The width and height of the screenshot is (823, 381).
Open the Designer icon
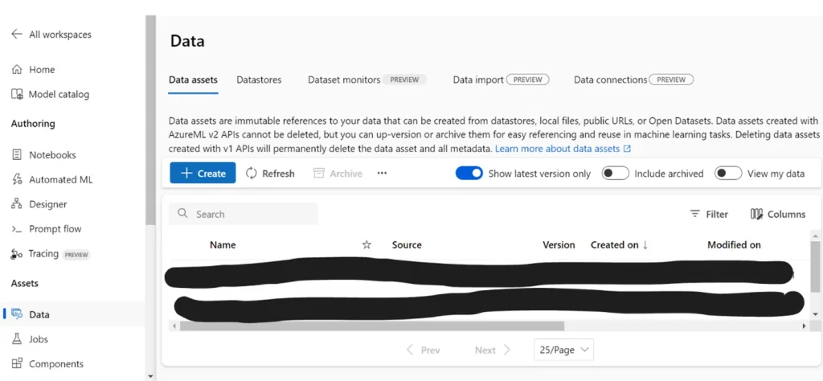click(x=17, y=205)
